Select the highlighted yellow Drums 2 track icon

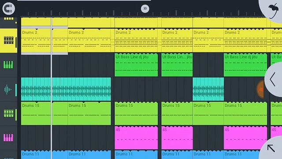(x=9, y=40)
